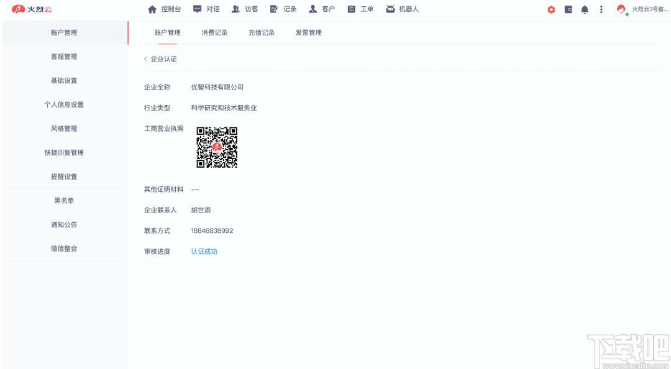
Task: Select 快捷回复管理 in the sidebar
Action: (x=65, y=152)
